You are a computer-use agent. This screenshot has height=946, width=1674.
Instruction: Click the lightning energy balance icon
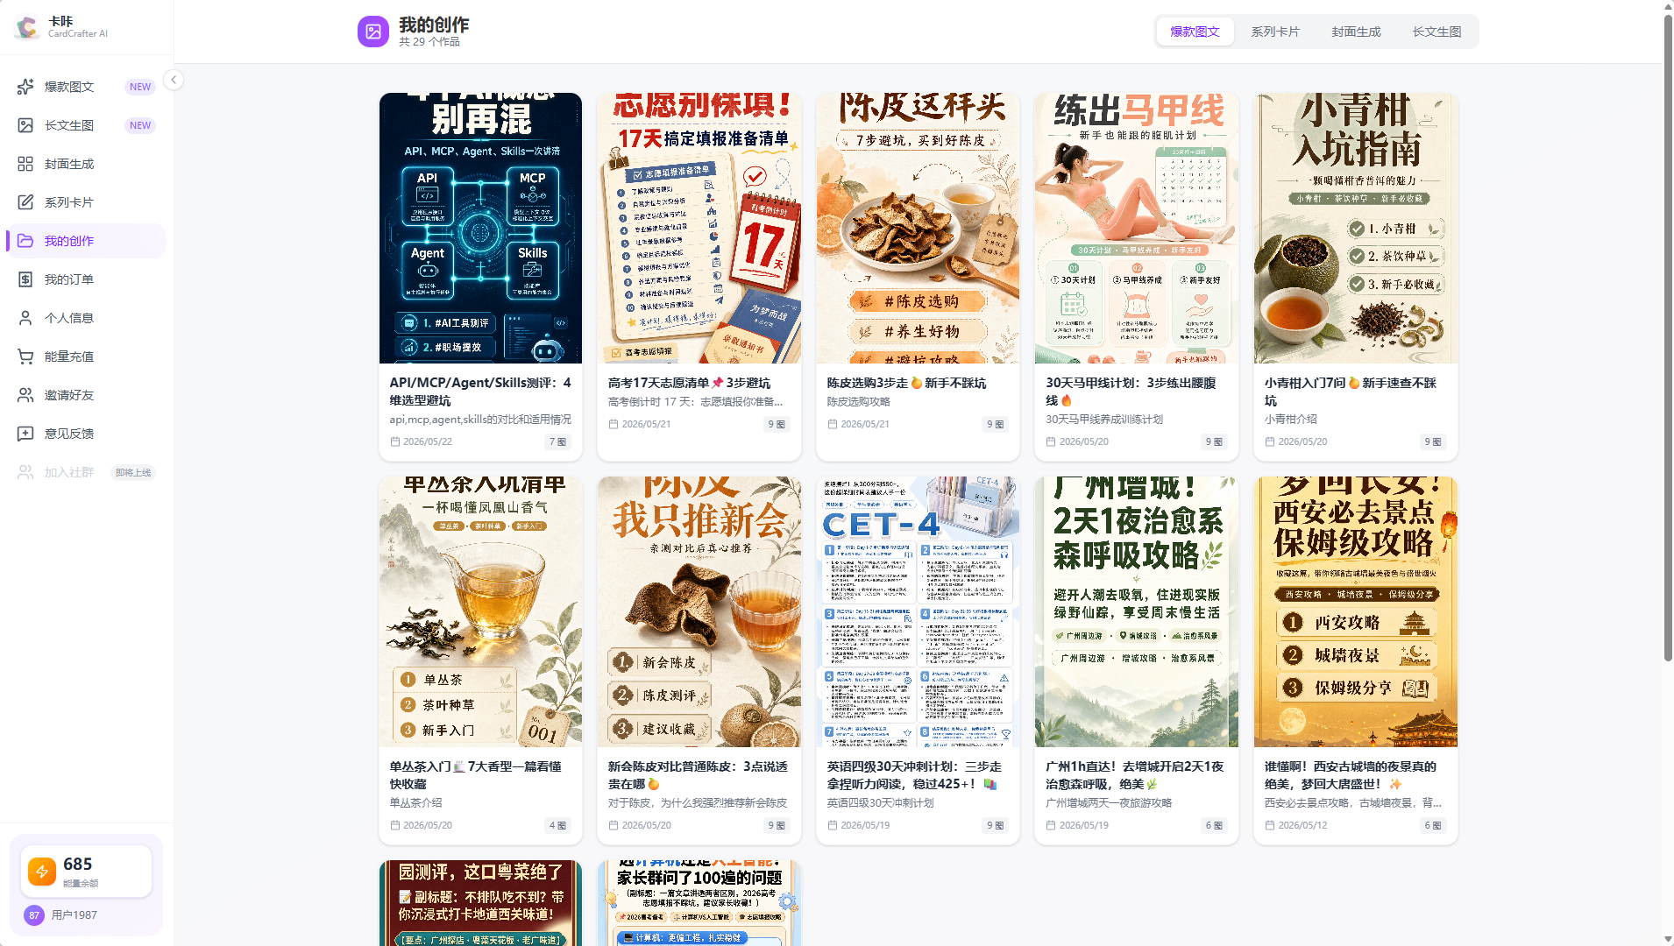pyautogui.click(x=42, y=872)
